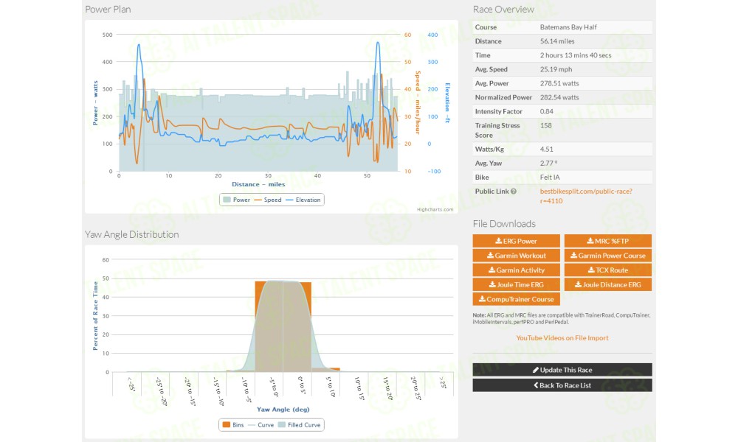This screenshot has height=442, width=738.
Task: Download the TCX Route file
Action: [608, 270]
